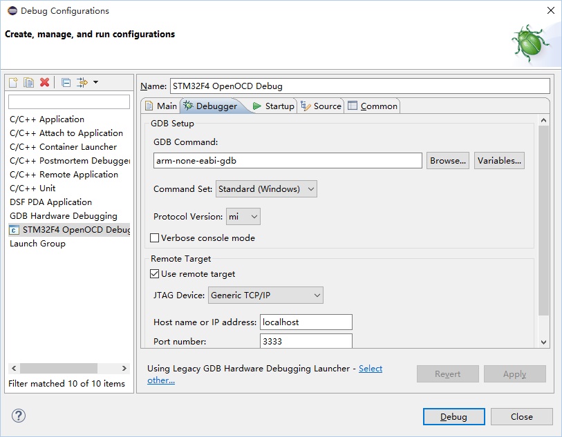
Task: Click the New launch configuration icon
Action: [13, 83]
